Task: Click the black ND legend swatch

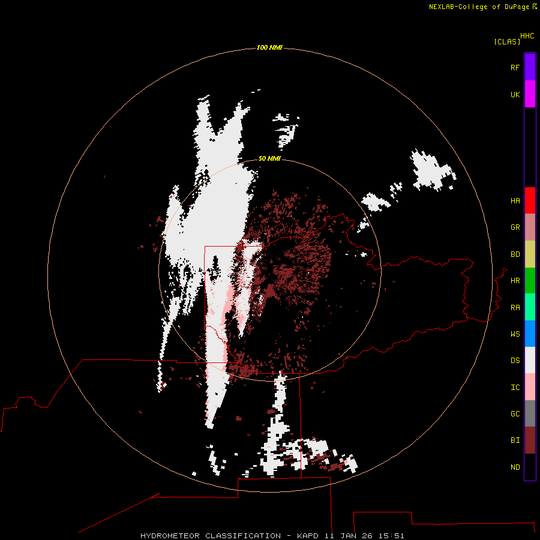Action: pyautogui.click(x=530, y=467)
